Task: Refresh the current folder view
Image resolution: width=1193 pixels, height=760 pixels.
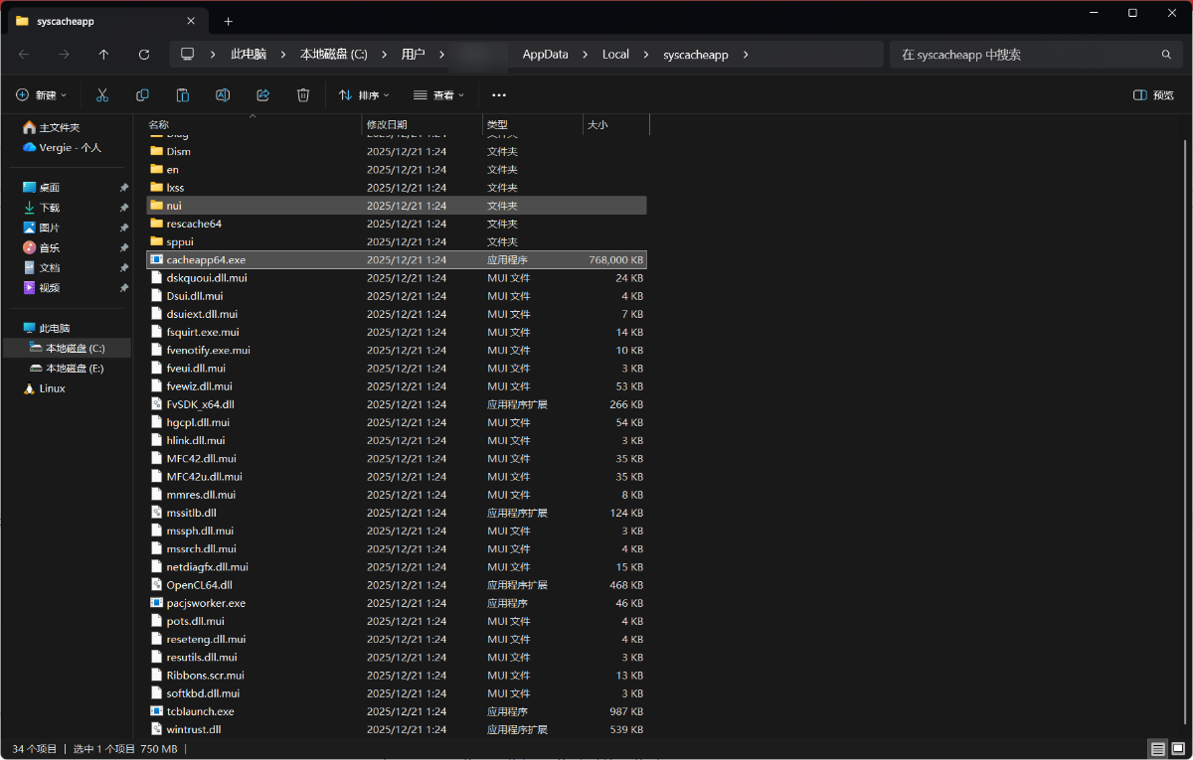Action: [144, 55]
